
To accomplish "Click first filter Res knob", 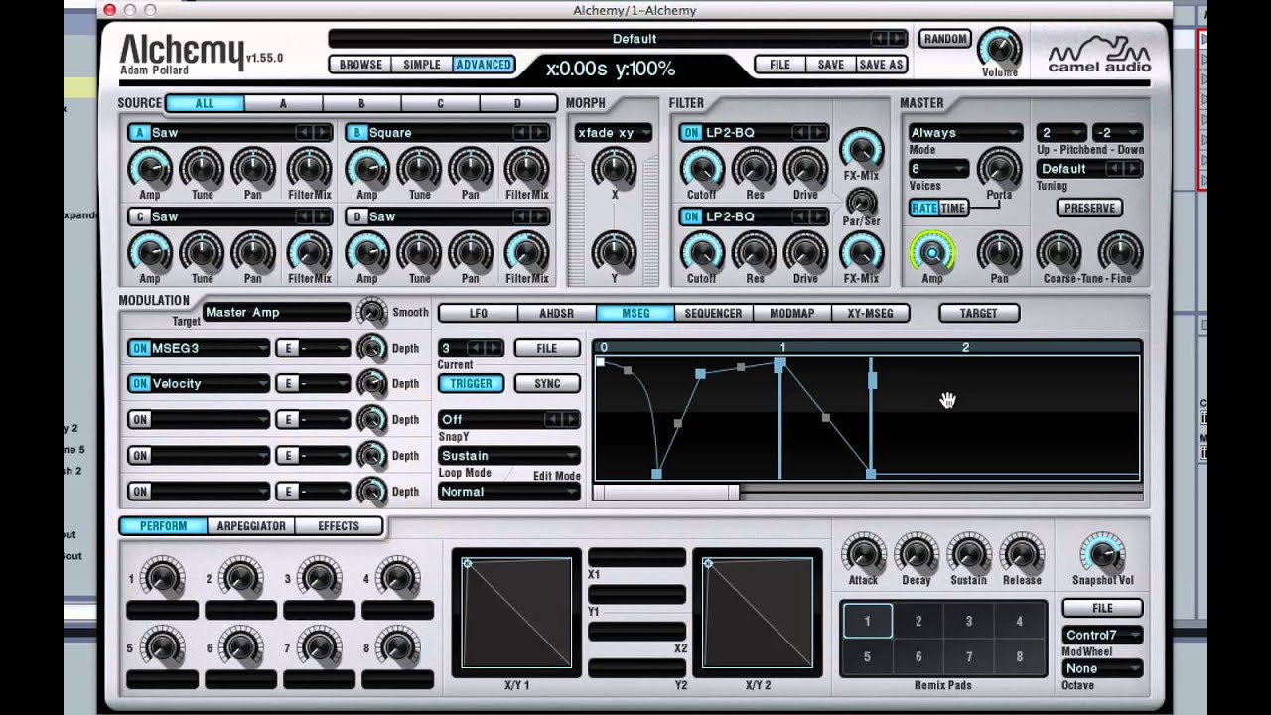I will click(x=755, y=168).
